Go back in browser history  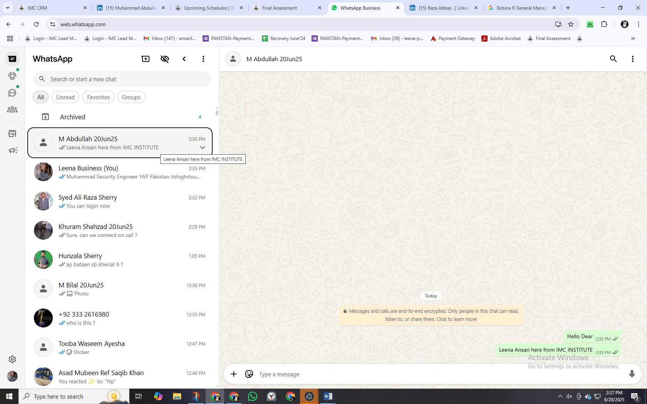pos(8,24)
